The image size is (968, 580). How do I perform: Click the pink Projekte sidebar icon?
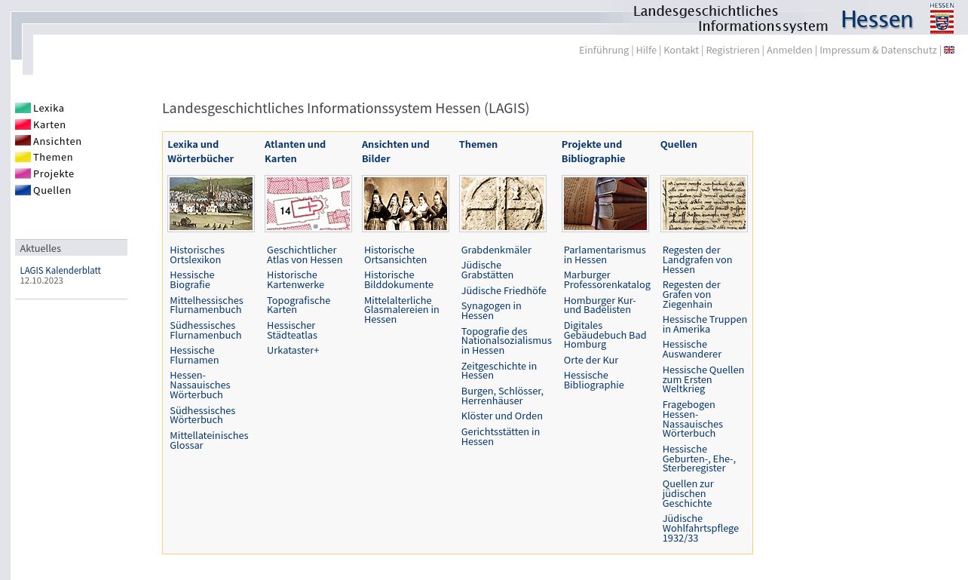tap(23, 173)
